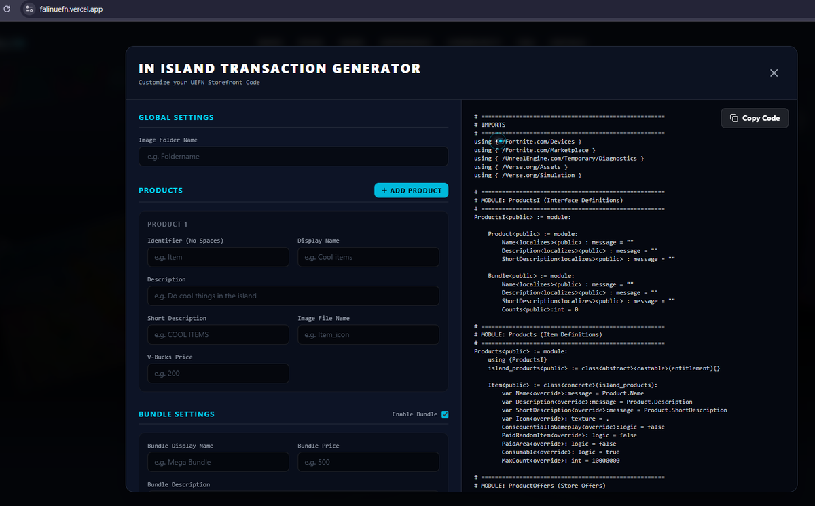
Task: Click the 'PRODUCT 1' card title
Action: pyautogui.click(x=167, y=224)
